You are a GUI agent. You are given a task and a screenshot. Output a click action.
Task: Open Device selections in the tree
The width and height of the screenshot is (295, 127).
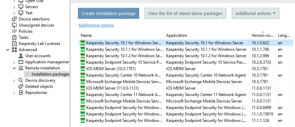[x=34, y=19]
